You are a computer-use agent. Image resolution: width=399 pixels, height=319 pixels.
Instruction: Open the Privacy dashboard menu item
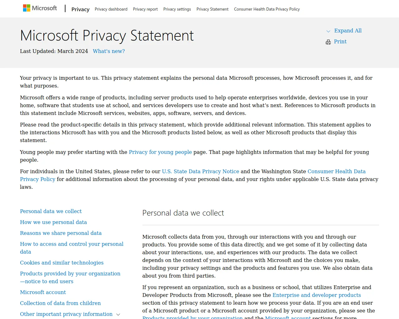click(x=111, y=9)
